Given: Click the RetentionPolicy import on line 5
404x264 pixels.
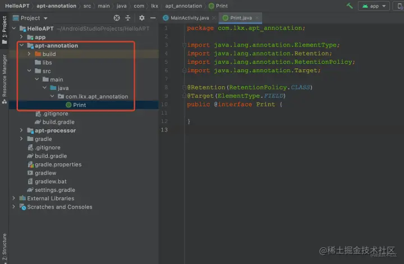Looking at the screenshot, I should click(271, 62).
